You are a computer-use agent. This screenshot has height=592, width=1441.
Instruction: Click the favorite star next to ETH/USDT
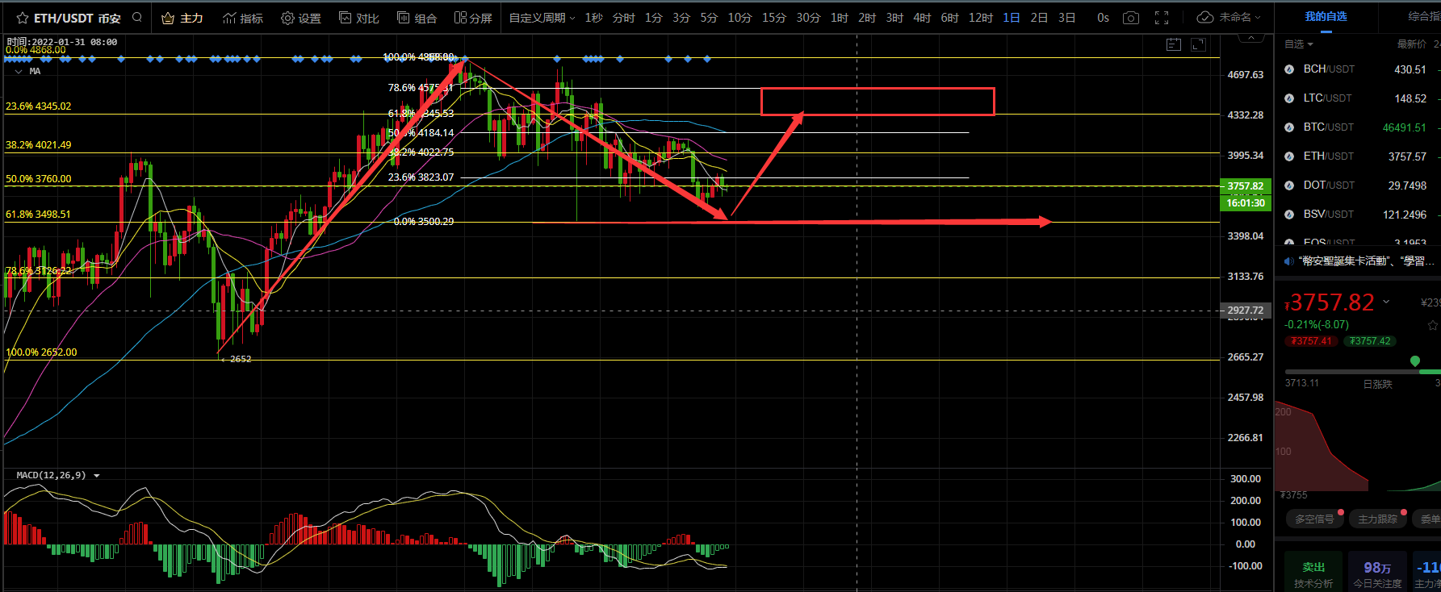[22, 18]
